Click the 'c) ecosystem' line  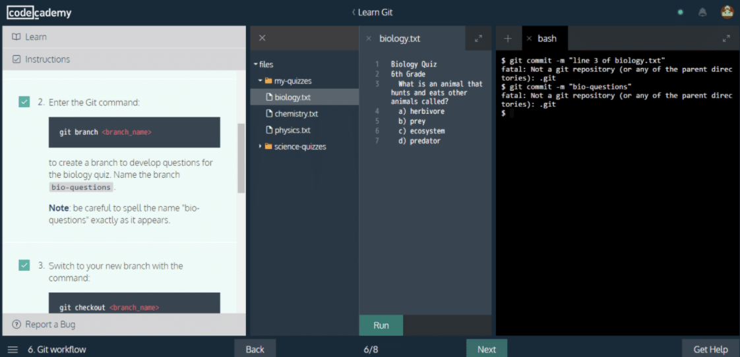421,130
